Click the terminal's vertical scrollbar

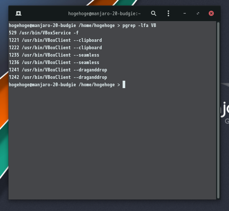(218, 110)
